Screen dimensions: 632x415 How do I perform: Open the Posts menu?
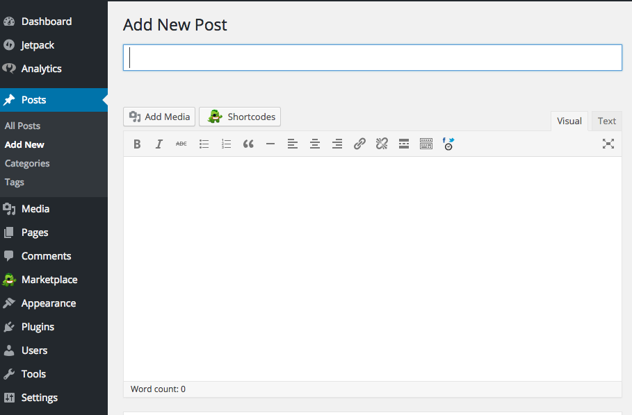click(x=54, y=100)
